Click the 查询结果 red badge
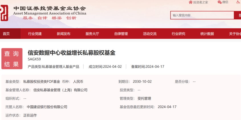 (x=12, y=59)
